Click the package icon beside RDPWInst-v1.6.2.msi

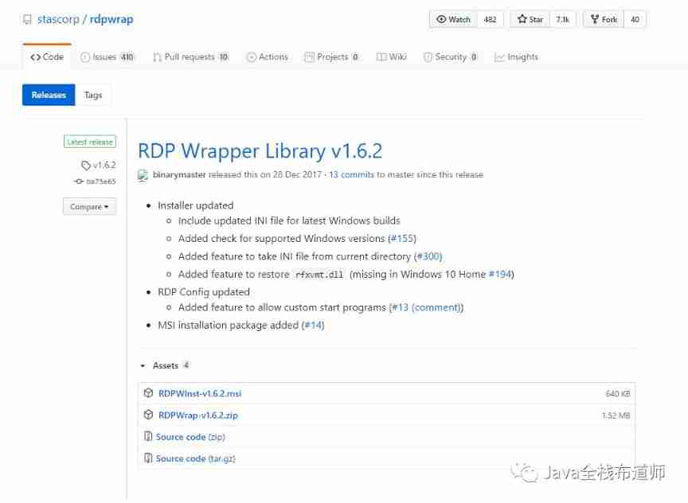(x=148, y=393)
